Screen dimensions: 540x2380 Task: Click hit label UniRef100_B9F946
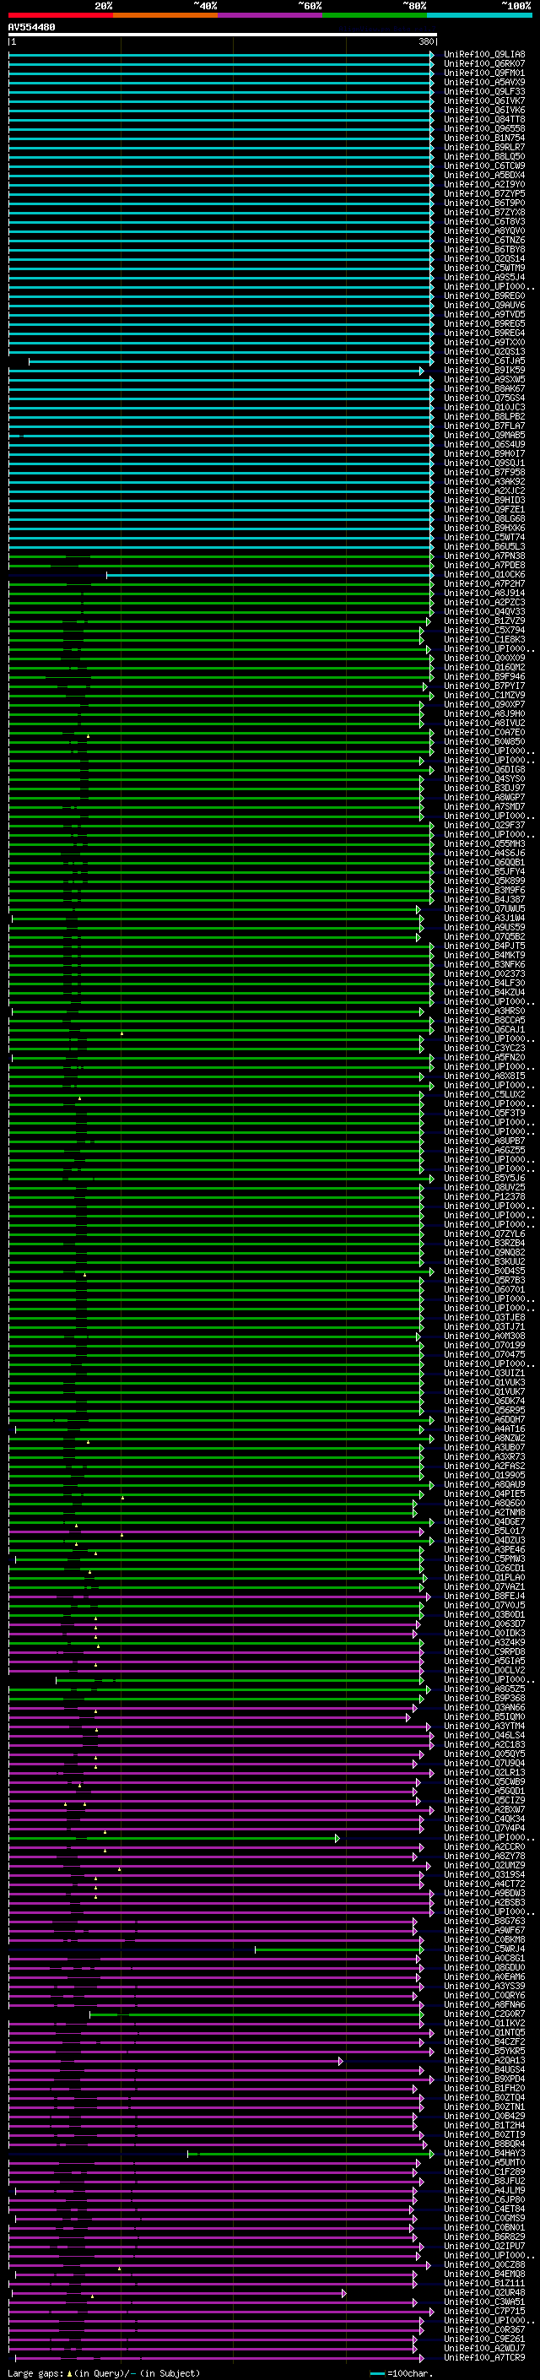click(x=484, y=677)
